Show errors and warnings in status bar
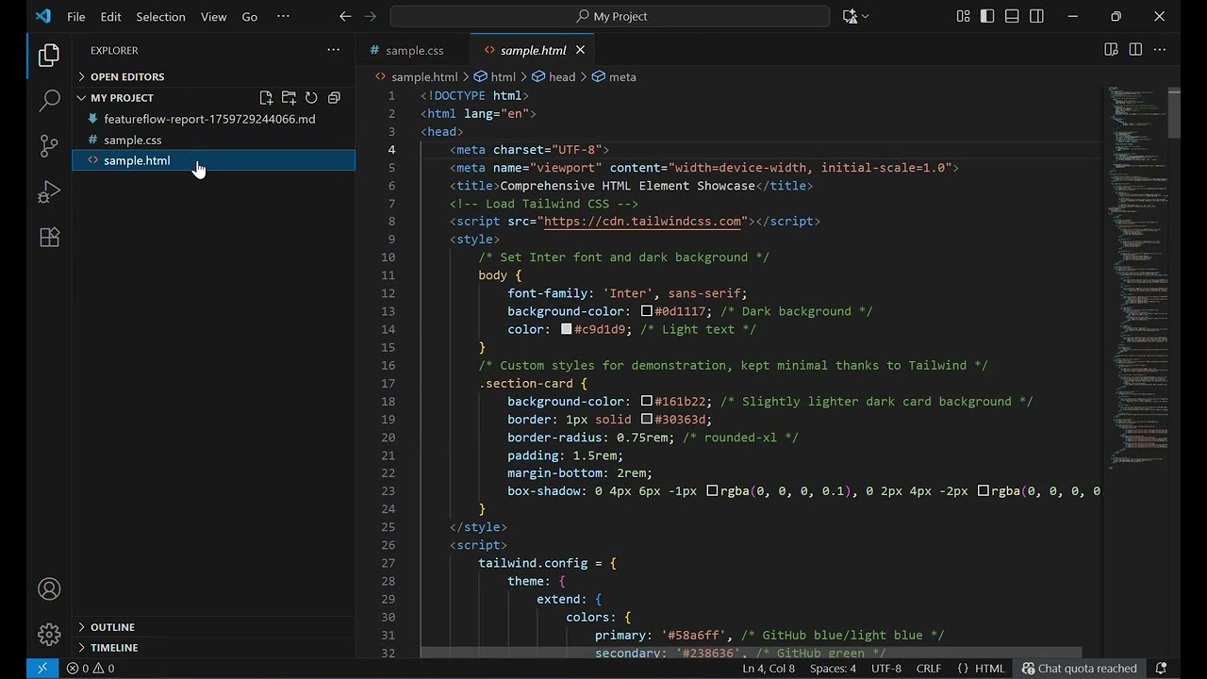The width and height of the screenshot is (1207, 679). [91, 669]
